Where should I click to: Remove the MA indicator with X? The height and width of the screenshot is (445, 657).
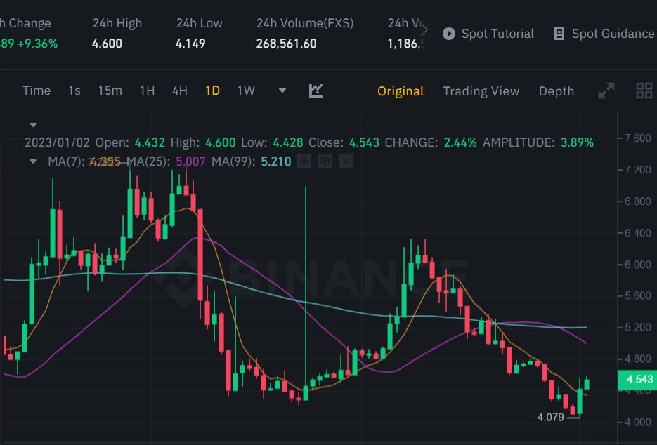(x=346, y=161)
